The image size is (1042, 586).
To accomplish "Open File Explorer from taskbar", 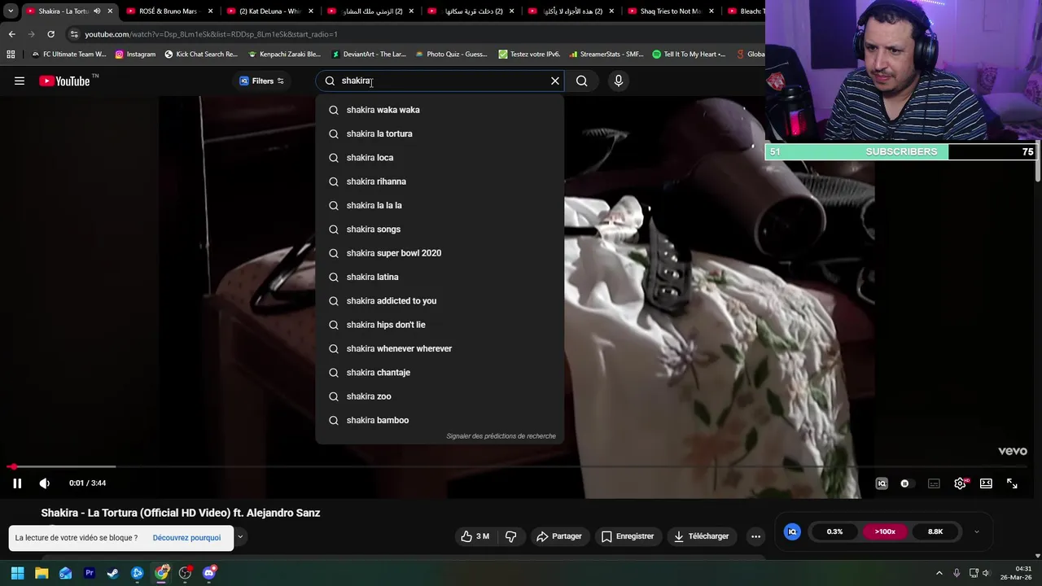I will click(42, 573).
